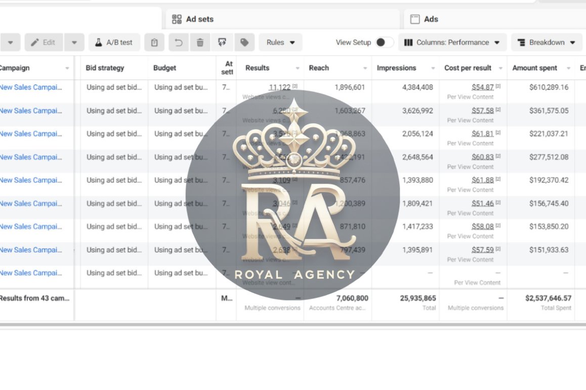Click the 25,935,865 total impressions cell

point(418,298)
